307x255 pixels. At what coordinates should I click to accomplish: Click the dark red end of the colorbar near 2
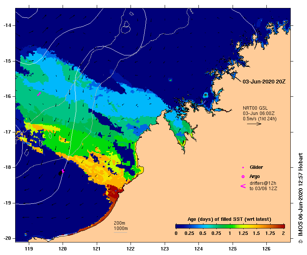click(282, 227)
